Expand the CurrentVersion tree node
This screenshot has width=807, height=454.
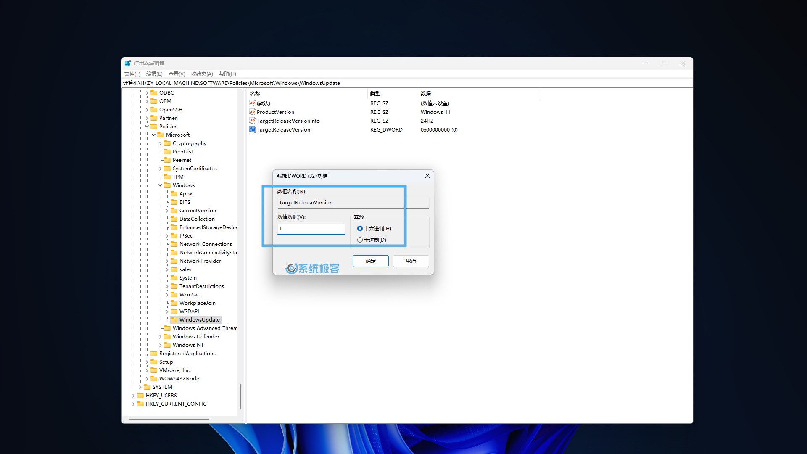coord(167,211)
